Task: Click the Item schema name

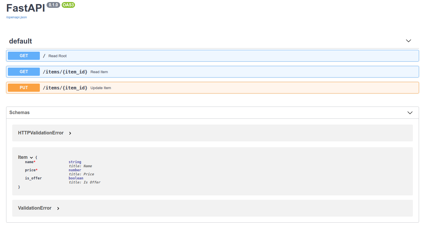Action: 23,157
